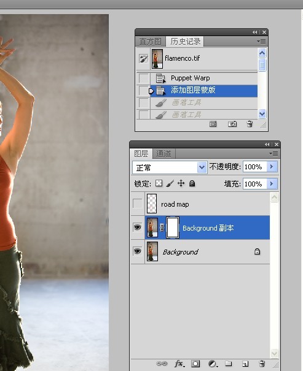Close the Layers panel
The image size is (303, 371).
tap(277, 144)
